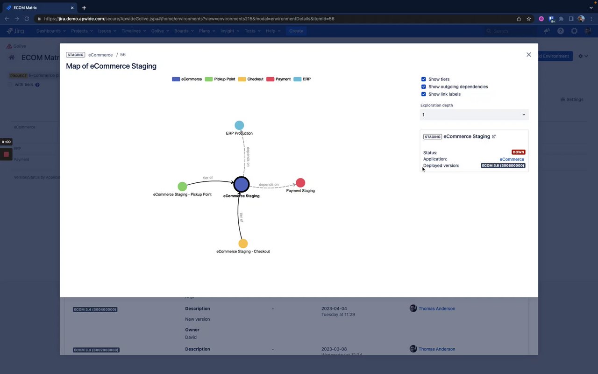The image size is (598, 374).
Task: Expand the Issues menu
Action: tap(107, 31)
